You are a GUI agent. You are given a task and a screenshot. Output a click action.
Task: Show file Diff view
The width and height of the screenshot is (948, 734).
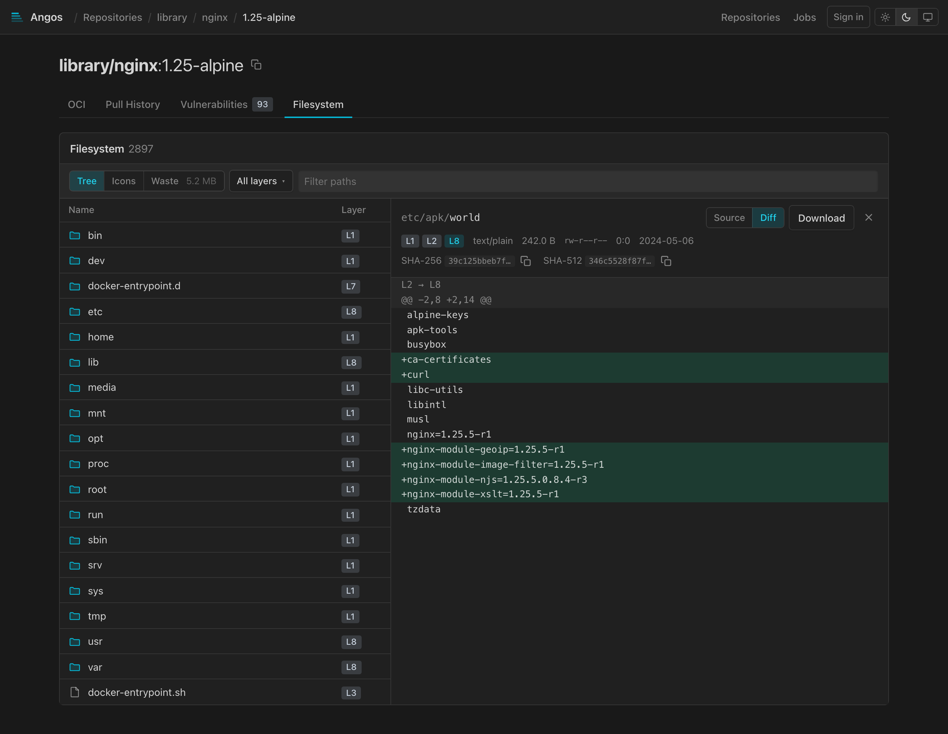[x=768, y=218]
